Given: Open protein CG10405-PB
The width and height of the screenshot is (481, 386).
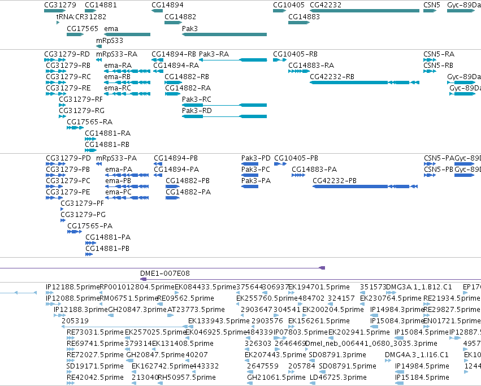Looking at the screenshot, I should tap(296, 158).
